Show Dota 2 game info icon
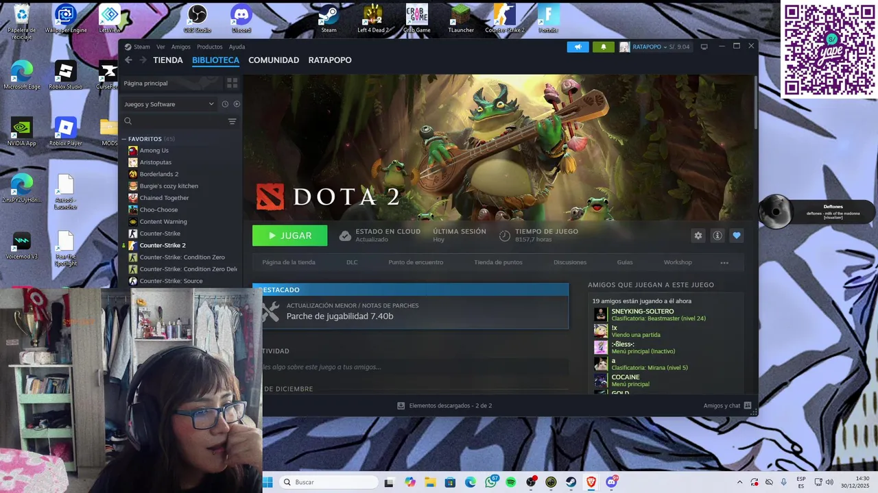 717,236
